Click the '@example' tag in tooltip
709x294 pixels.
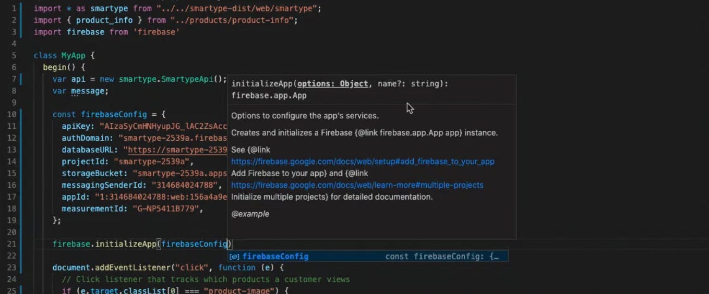[x=250, y=214]
